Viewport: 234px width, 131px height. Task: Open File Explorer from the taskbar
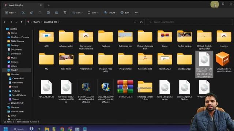coord(47,129)
